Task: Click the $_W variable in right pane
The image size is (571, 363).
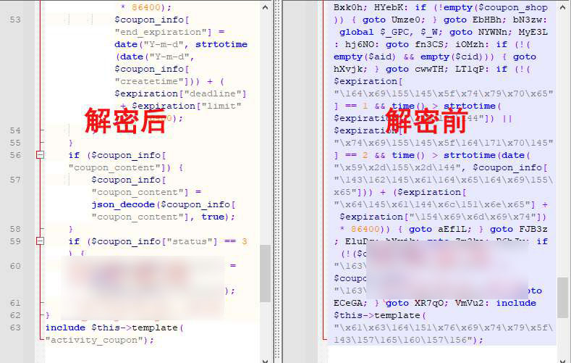Action: tap(429, 33)
